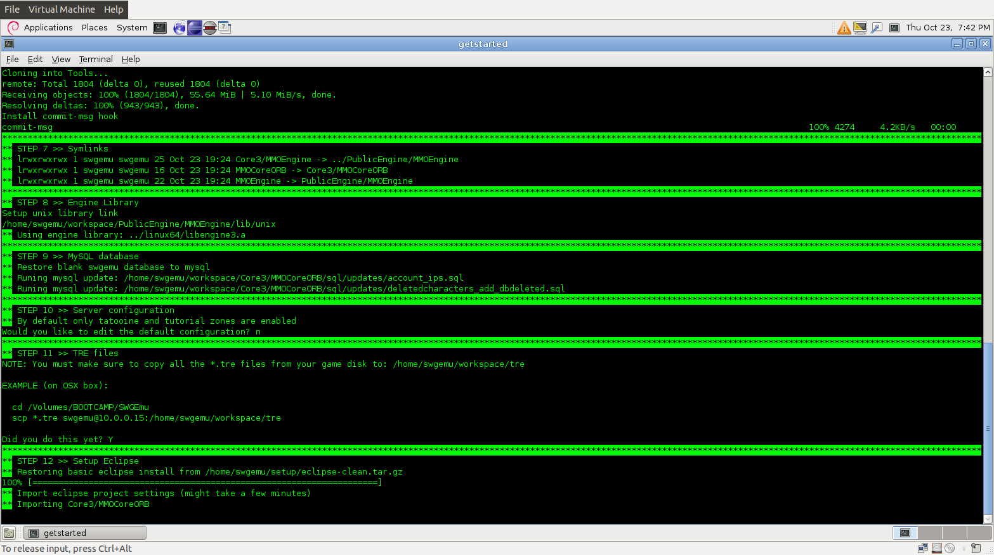Click the "STEP 9 >> MySQL database" line
994x555 pixels.
pos(78,257)
